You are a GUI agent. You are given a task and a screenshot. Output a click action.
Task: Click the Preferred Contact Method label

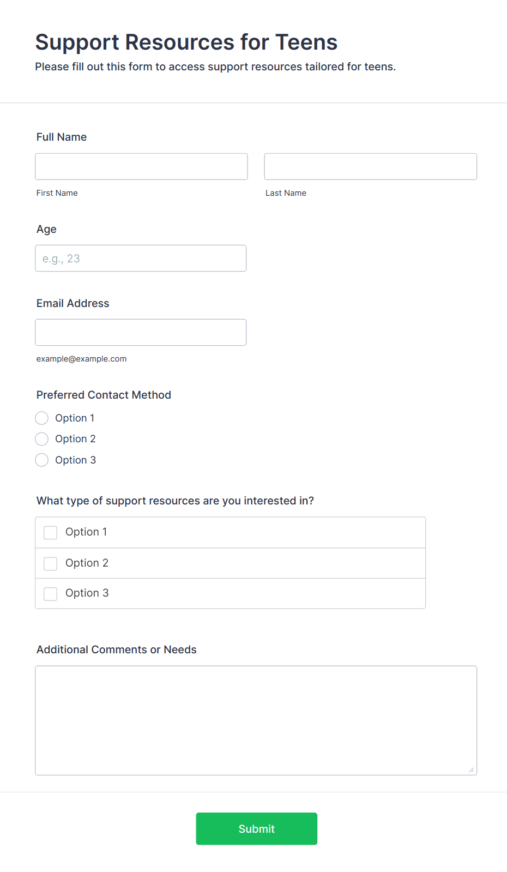click(x=104, y=395)
